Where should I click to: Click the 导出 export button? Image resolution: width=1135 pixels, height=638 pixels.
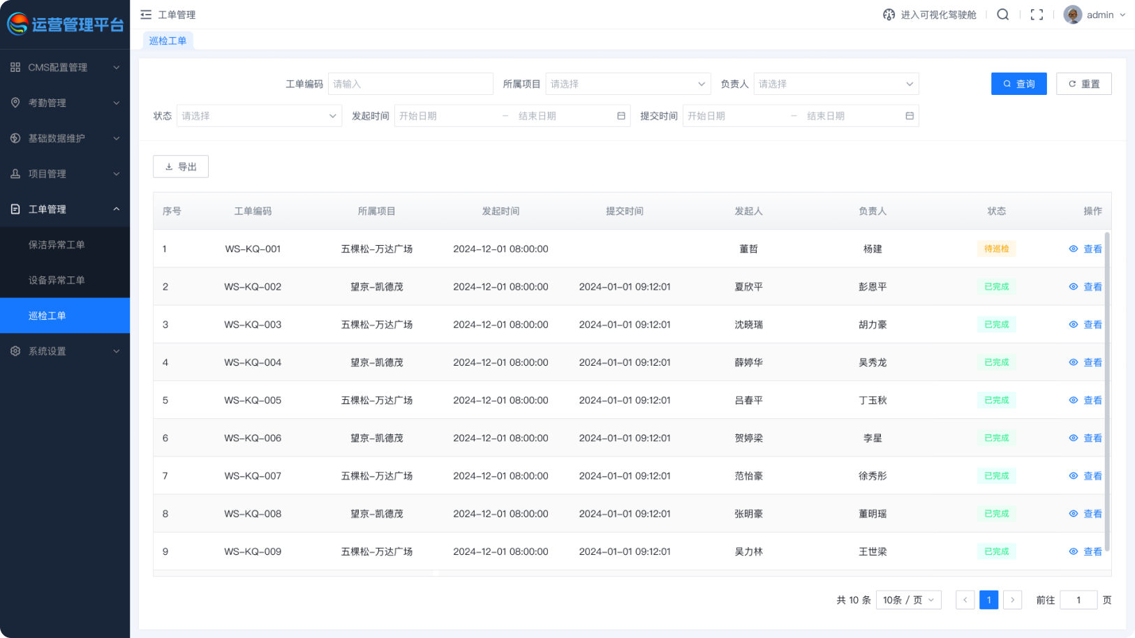(x=181, y=167)
